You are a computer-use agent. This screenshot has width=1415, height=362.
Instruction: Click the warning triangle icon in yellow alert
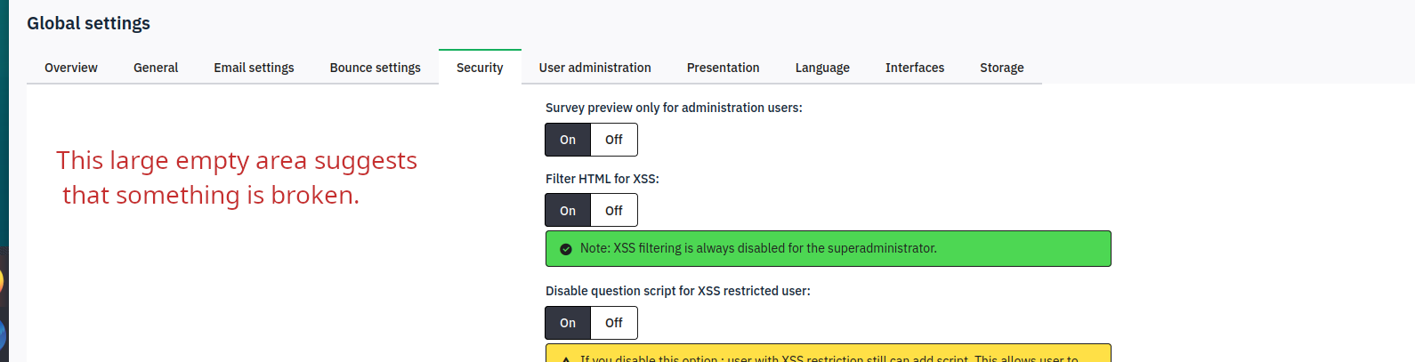pyautogui.click(x=566, y=358)
